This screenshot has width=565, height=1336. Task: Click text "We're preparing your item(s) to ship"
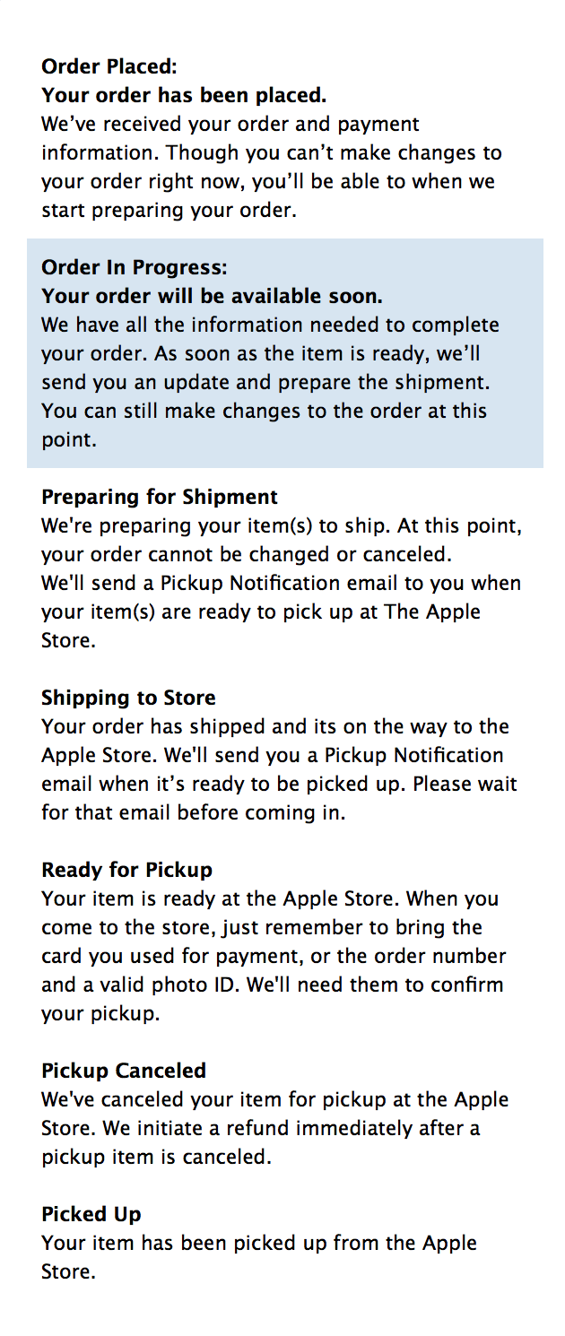point(204,525)
